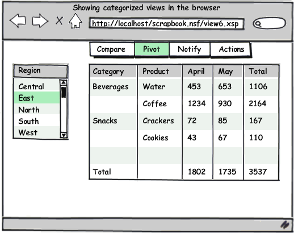Click the Crackers product cell

point(159,121)
